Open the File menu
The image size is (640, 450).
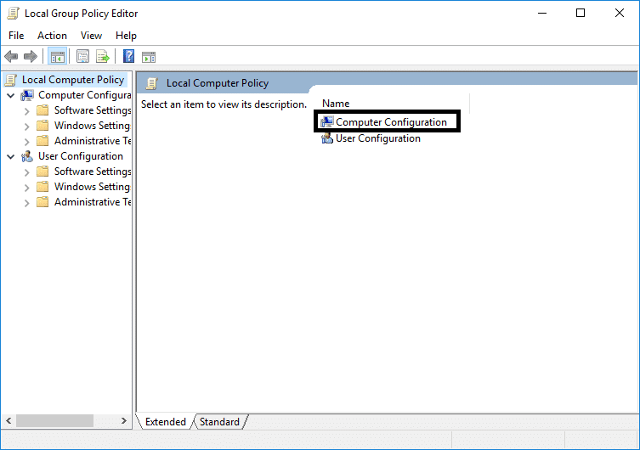[x=16, y=36]
